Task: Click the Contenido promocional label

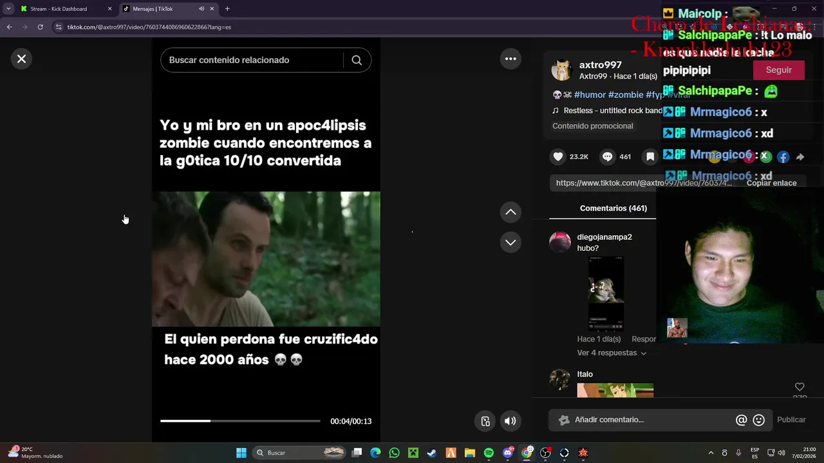Action: point(592,126)
